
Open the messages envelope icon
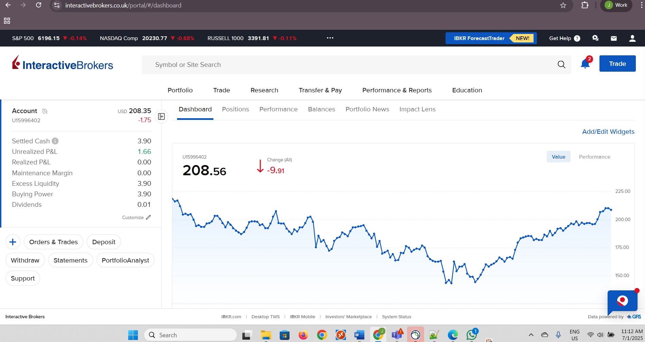coord(614,38)
